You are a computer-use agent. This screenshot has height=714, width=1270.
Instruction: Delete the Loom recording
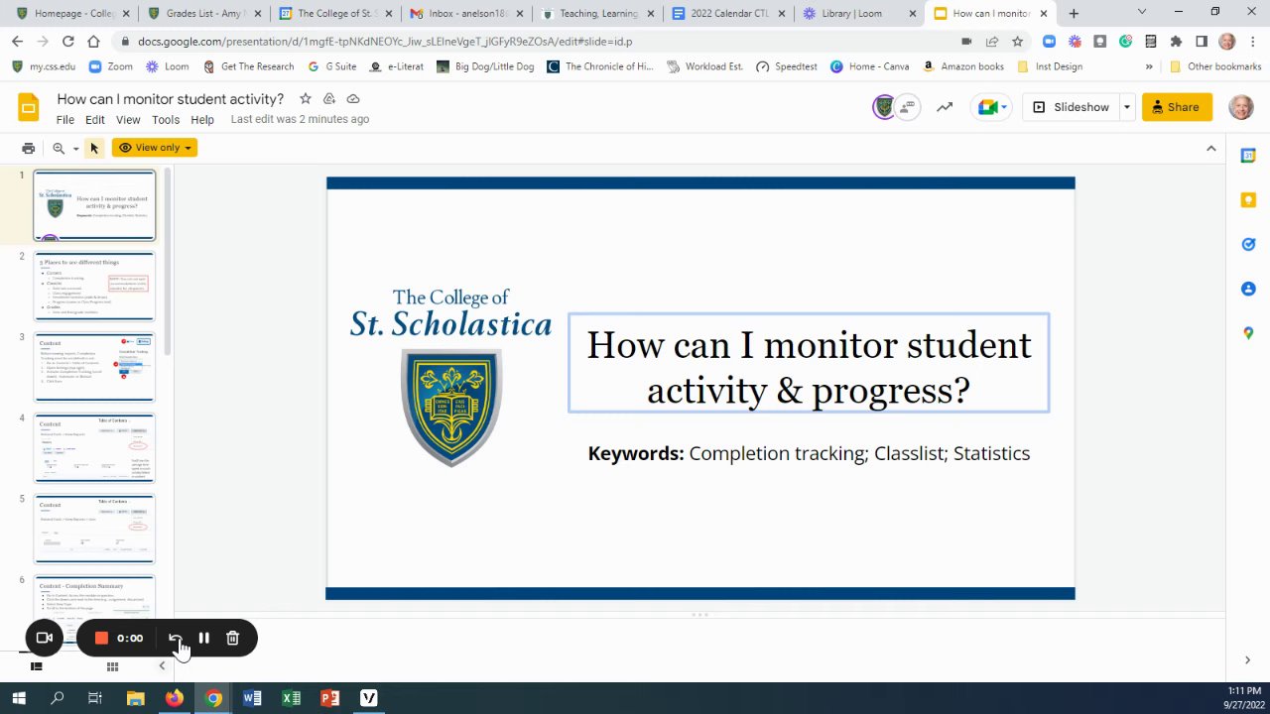pyautogui.click(x=232, y=638)
